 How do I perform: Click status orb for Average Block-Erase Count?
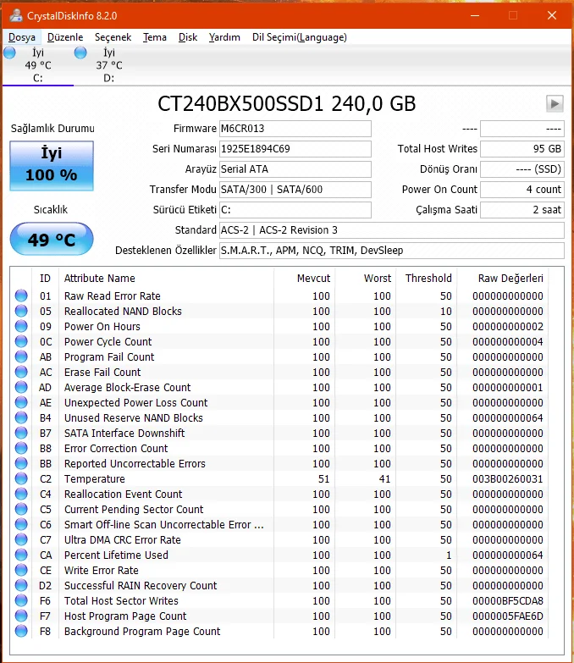tap(21, 387)
